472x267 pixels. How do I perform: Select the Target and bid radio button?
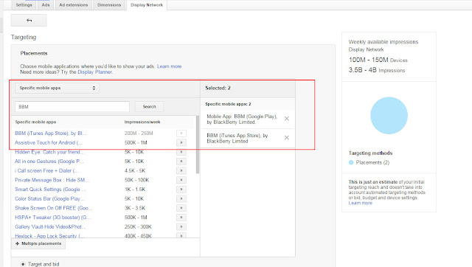click(x=23, y=264)
